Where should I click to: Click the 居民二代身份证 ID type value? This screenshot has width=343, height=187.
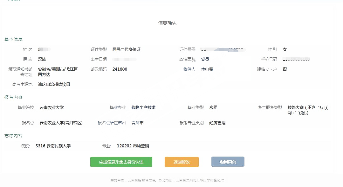[126, 49]
